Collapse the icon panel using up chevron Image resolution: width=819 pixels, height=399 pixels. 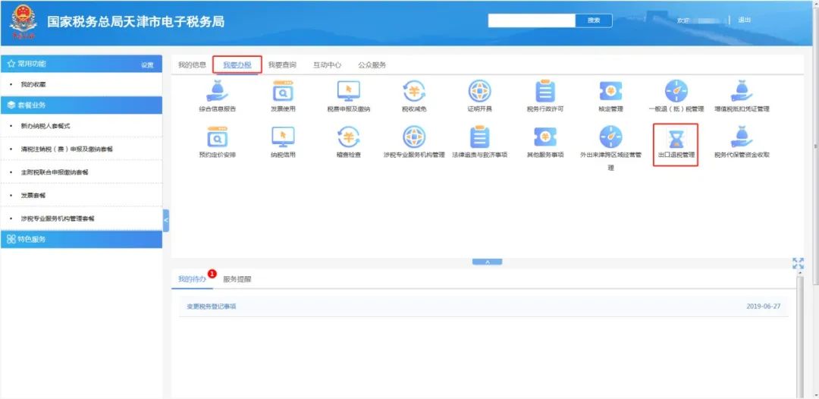[487, 262]
